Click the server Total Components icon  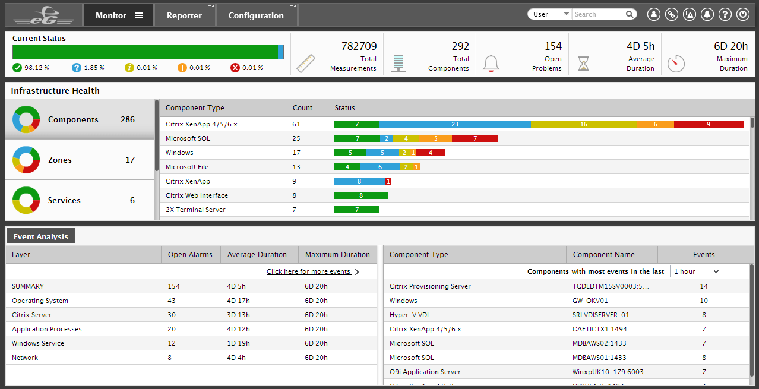(x=398, y=64)
